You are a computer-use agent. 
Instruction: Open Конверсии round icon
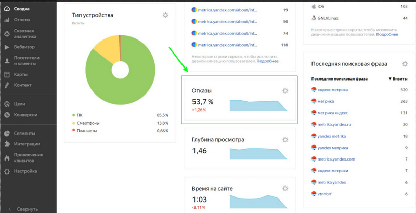tap(7, 115)
